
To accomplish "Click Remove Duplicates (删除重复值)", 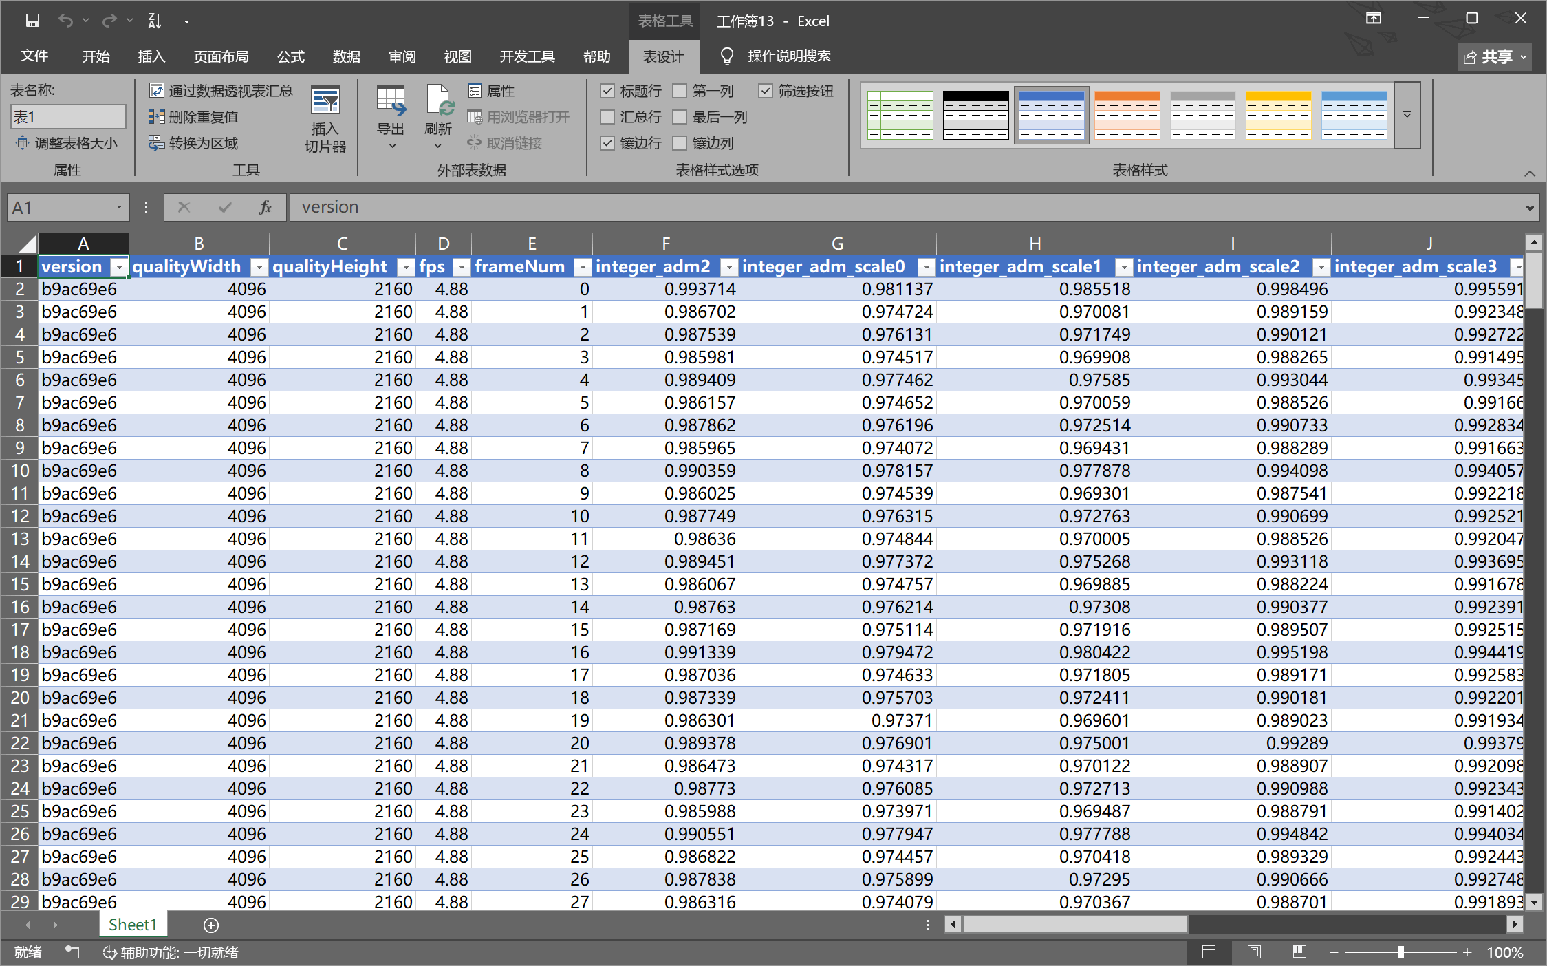I will [193, 117].
